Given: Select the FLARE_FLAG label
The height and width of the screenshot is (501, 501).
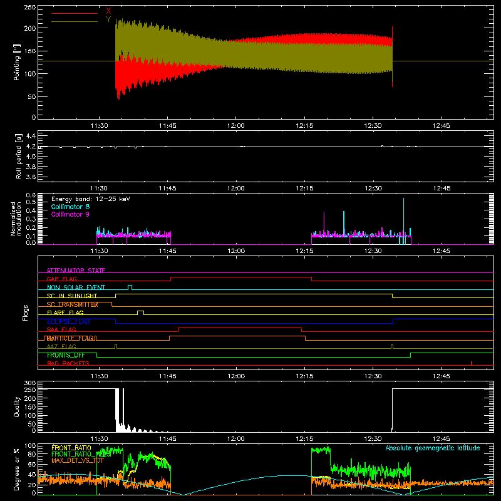Looking at the screenshot, I should pos(65,312).
